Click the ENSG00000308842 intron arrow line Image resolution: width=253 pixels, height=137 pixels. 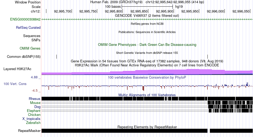(147, 19)
